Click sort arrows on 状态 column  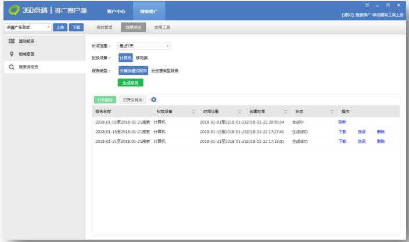click(x=331, y=111)
